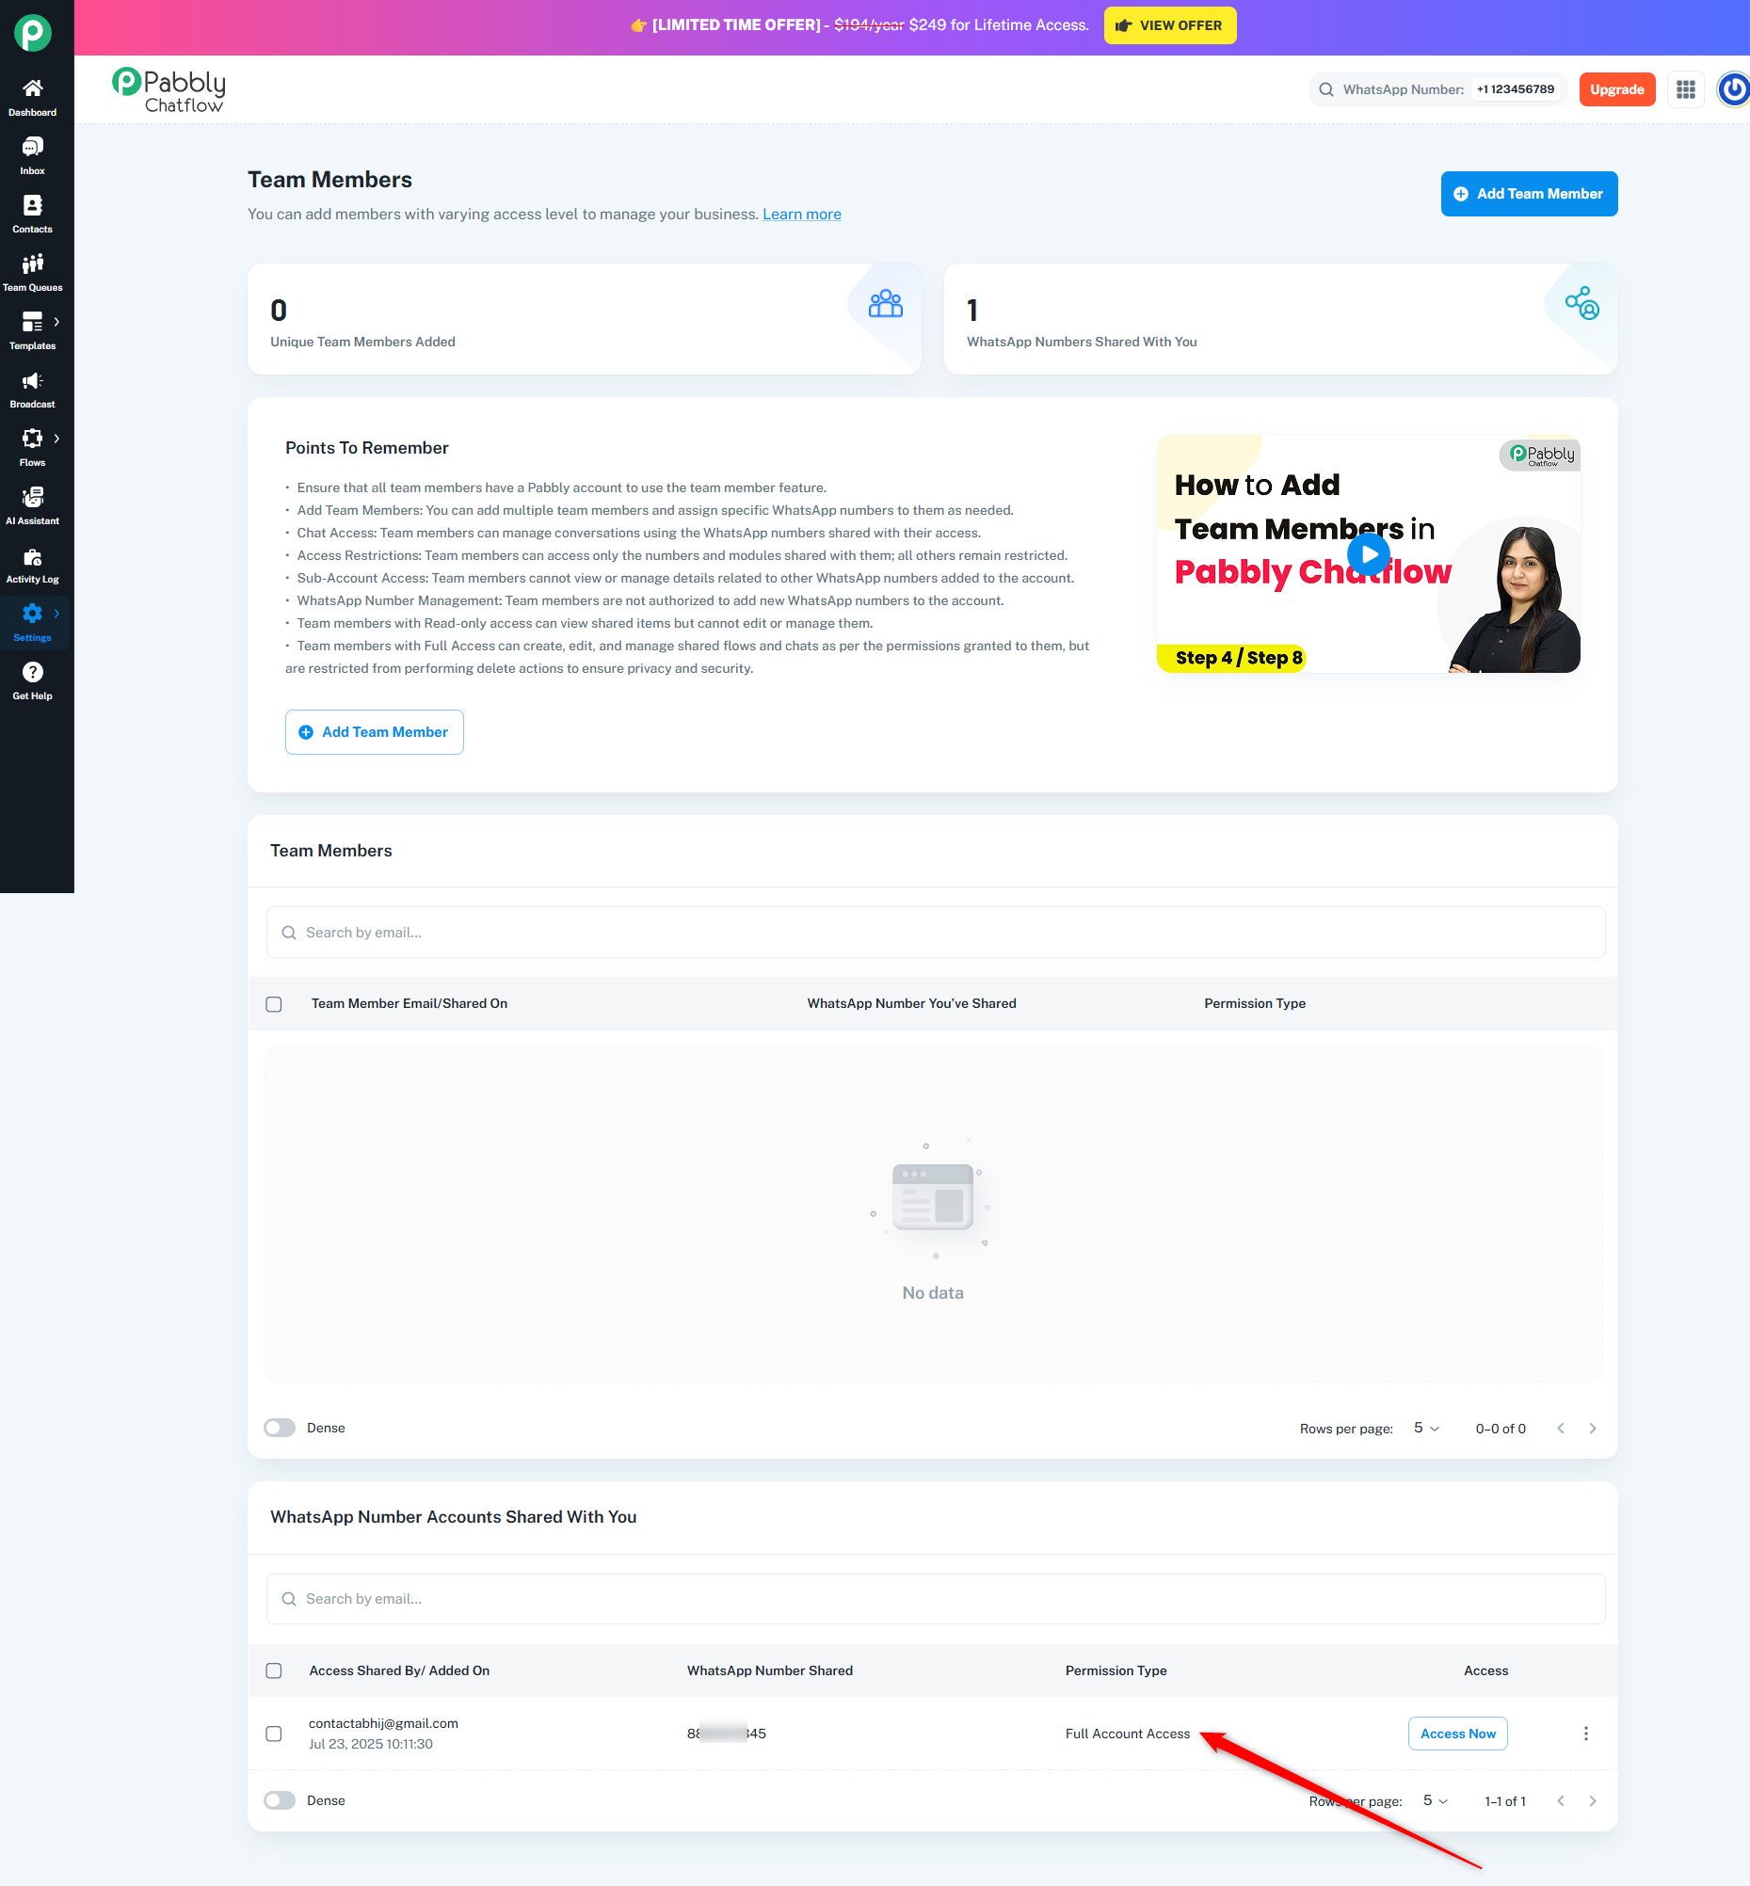
Task: Open the three-dot menu for contactabhij@gmail.com row
Action: point(1585,1733)
